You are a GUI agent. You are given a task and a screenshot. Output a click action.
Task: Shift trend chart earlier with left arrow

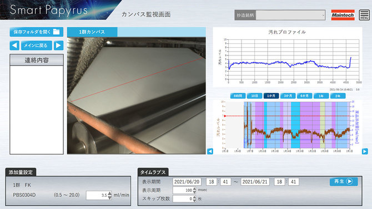(x=210, y=151)
